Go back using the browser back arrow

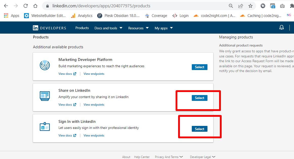(x=6, y=6)
